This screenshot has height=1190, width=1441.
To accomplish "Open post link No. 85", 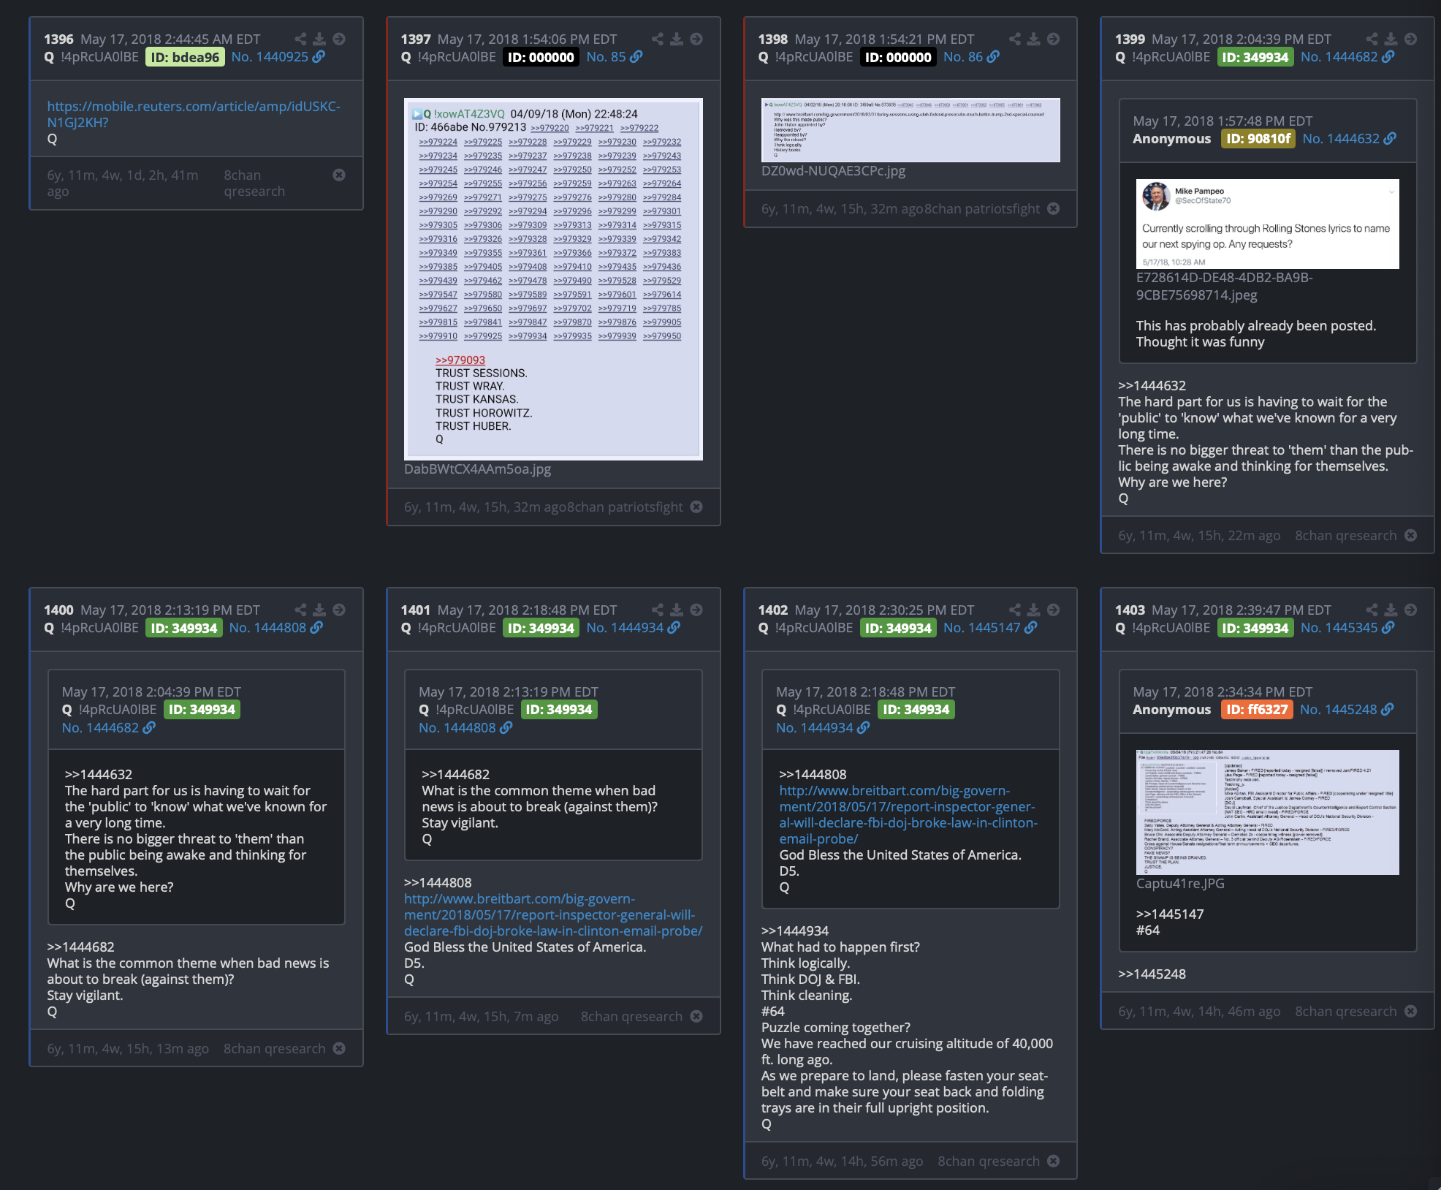I will tap(614, 57).
